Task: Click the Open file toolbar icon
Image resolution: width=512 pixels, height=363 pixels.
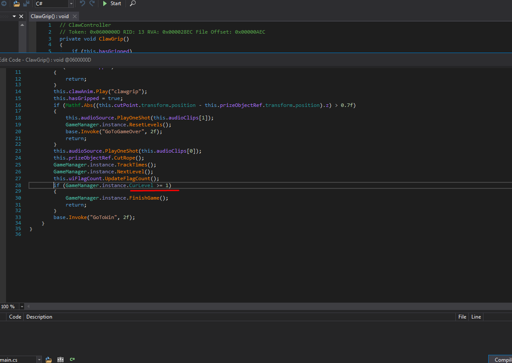Action: pyautogui.click(x=17, y=3)
